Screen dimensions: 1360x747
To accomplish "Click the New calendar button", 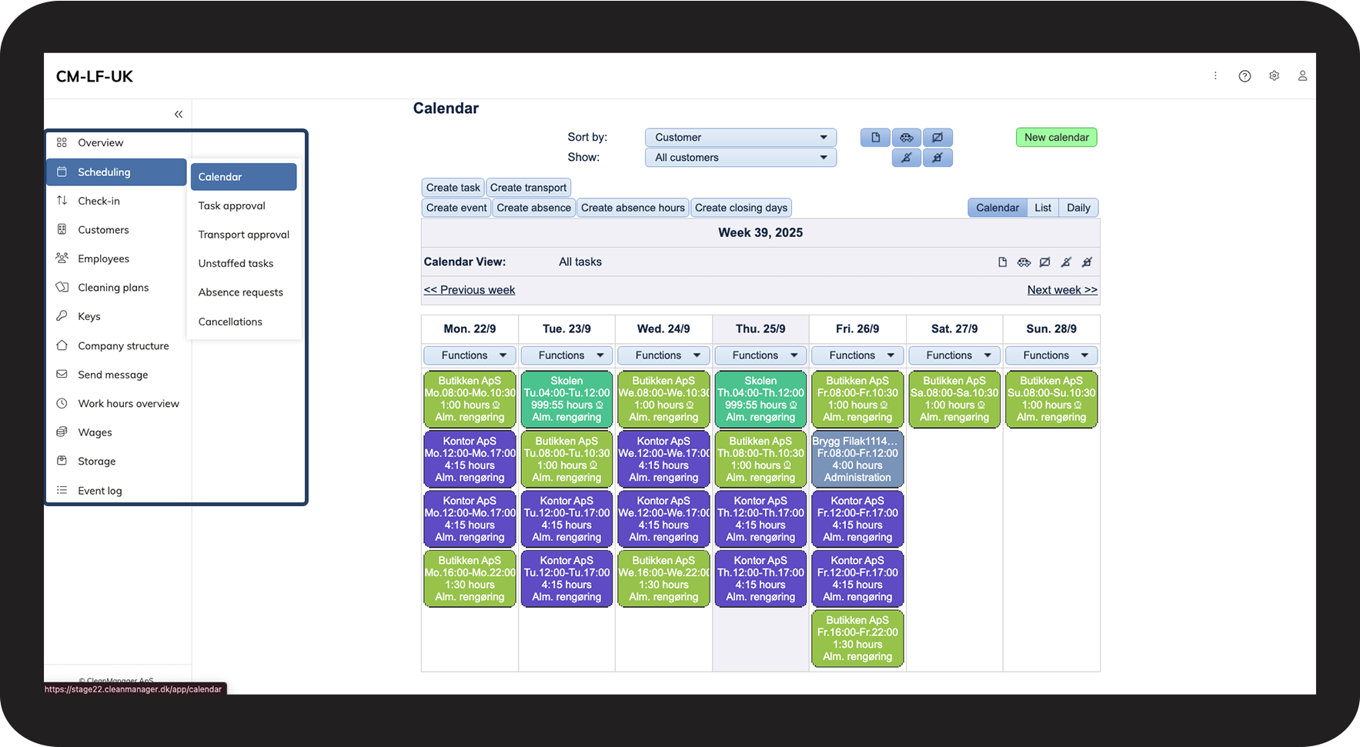I will [x=1057, y=138].
